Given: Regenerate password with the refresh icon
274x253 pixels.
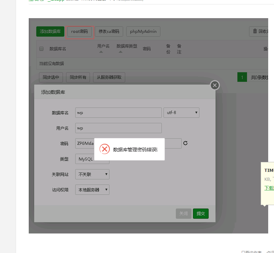Looking at the screenshot, I should click(185, 143).
